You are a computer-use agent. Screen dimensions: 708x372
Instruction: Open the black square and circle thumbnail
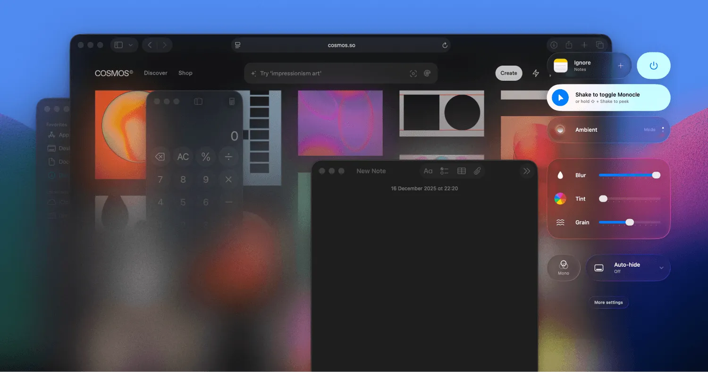tap(442, 113)
